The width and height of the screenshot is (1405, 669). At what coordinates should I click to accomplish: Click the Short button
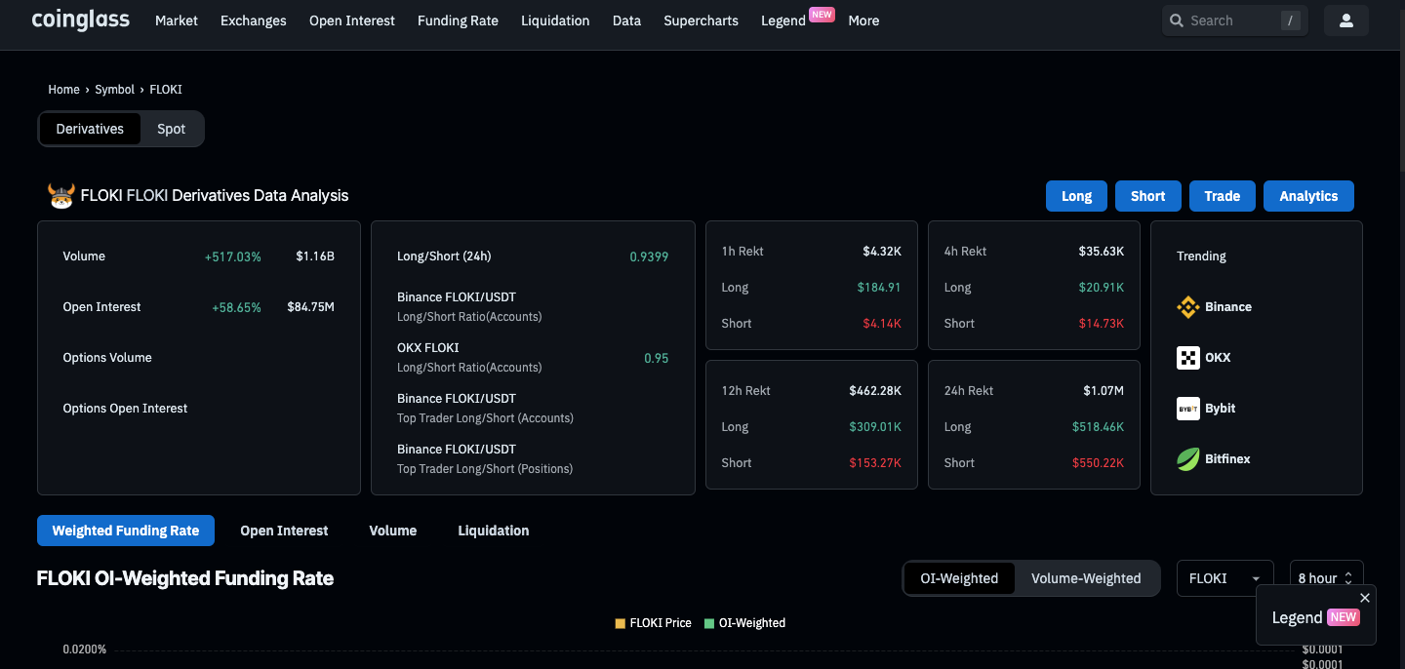pos(1148,196)
